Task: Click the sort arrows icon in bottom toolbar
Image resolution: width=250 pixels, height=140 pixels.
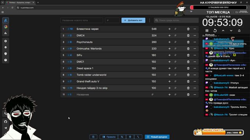Action: pos(138,137)
